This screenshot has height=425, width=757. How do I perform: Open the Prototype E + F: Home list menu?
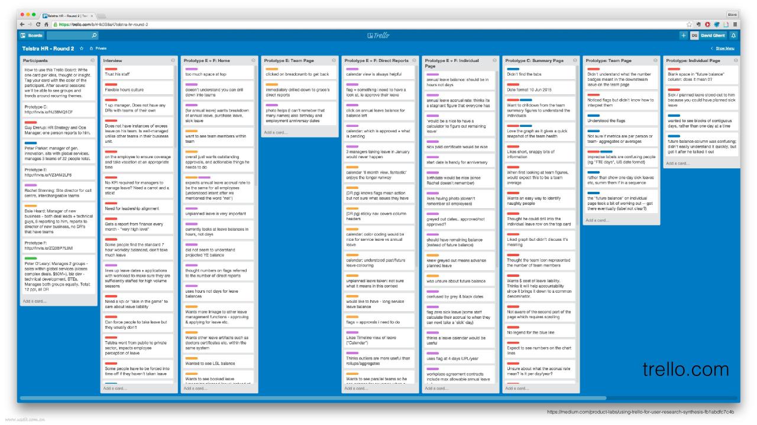coord(253,60)
